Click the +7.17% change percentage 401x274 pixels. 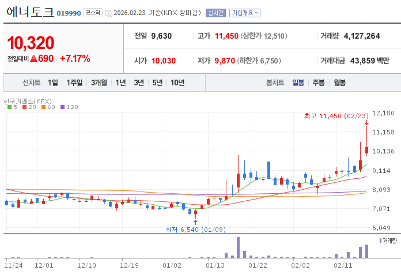click(75, 59)
